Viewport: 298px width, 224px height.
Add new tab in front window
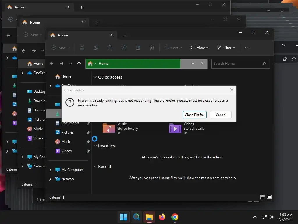125,35
